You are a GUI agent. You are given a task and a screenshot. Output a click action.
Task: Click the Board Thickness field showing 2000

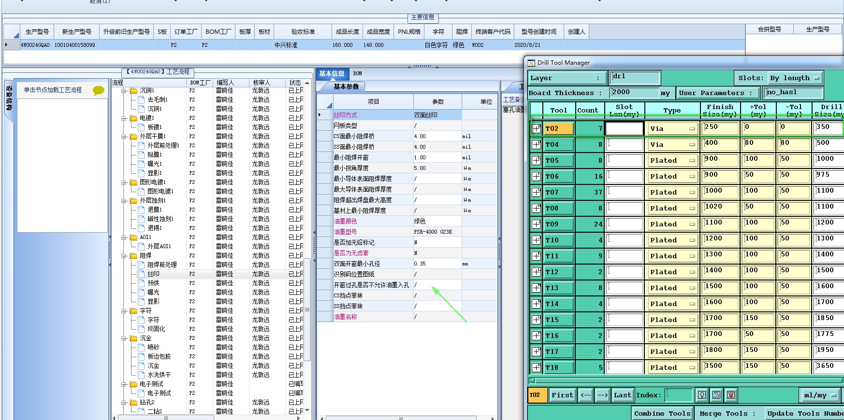coord(635,93)
